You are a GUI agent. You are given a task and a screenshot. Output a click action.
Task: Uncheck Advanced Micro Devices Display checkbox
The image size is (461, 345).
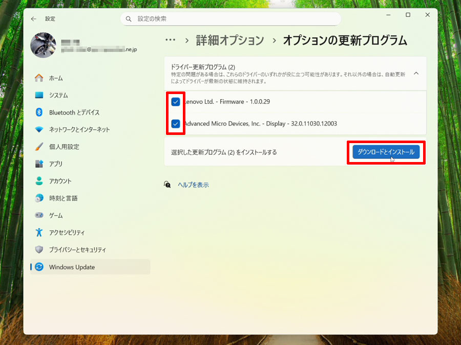tap(176, 124)
